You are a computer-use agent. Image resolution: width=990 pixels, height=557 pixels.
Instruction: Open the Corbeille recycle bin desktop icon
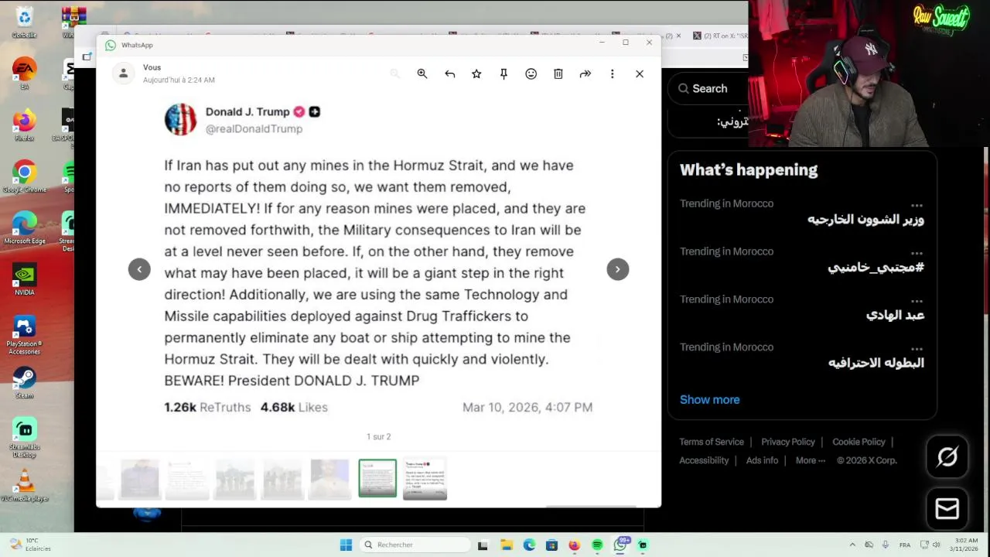[24, 21]
